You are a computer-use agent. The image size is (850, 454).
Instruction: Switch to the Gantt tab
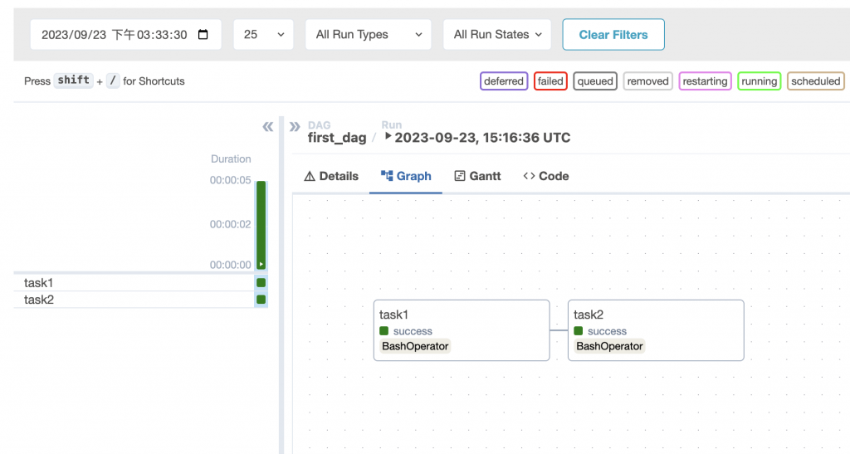coord(477,176)
